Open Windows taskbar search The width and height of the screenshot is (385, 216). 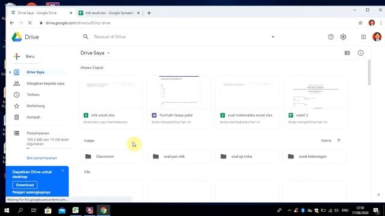click(x=20, y=210)
